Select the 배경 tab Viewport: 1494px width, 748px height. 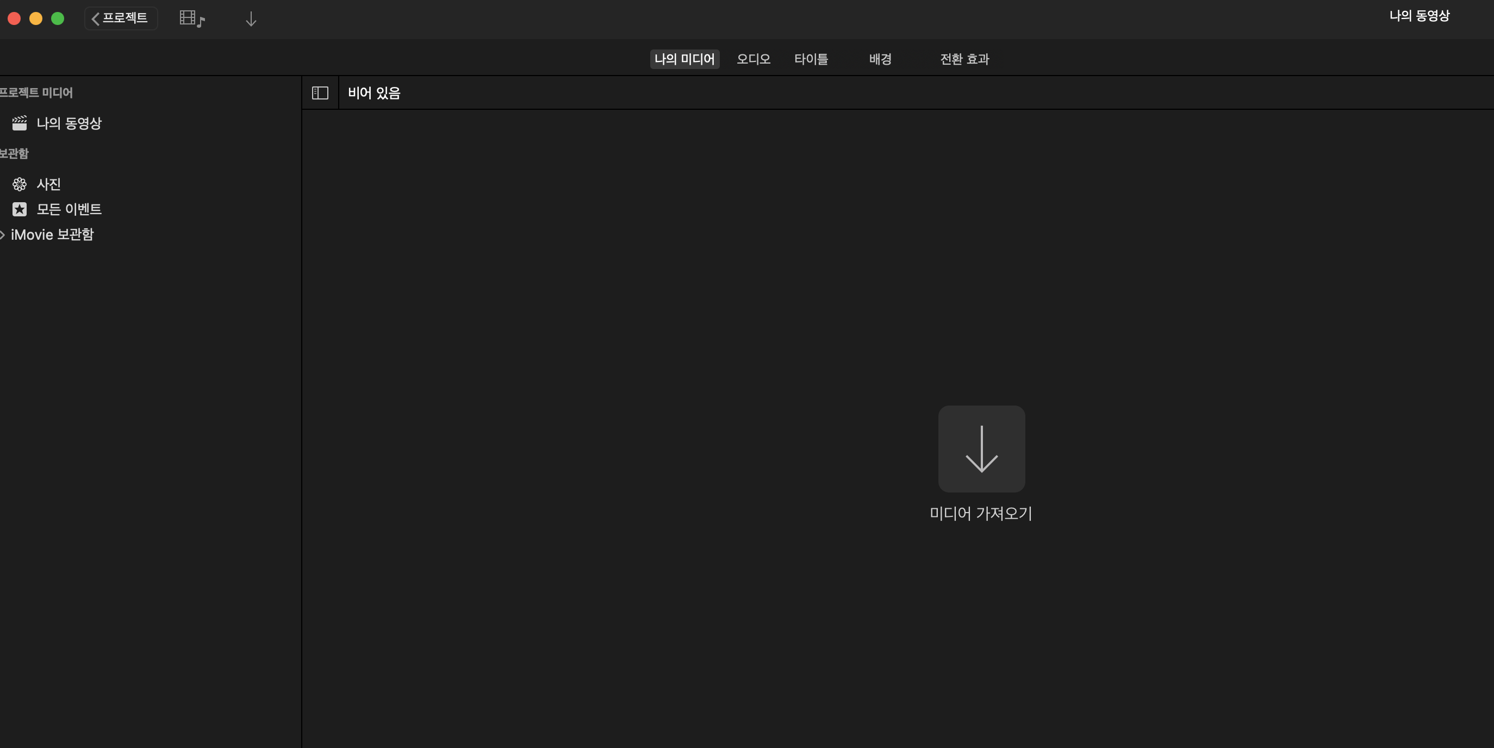pyautogui.click(x=880, y=59)
